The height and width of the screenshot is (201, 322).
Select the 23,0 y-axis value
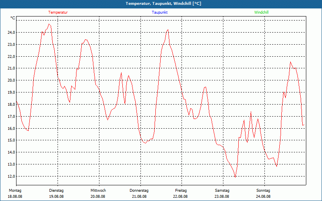[x=11, y=45]
